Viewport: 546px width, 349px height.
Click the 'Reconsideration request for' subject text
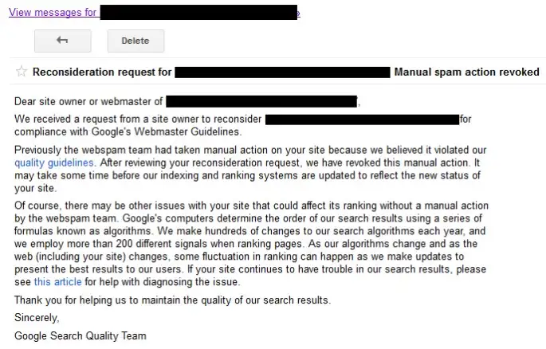coord(102,72)
